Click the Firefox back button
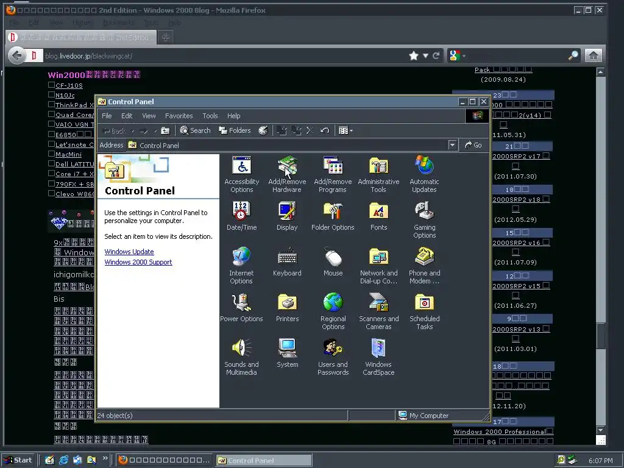624x468 pixels. 16,55
